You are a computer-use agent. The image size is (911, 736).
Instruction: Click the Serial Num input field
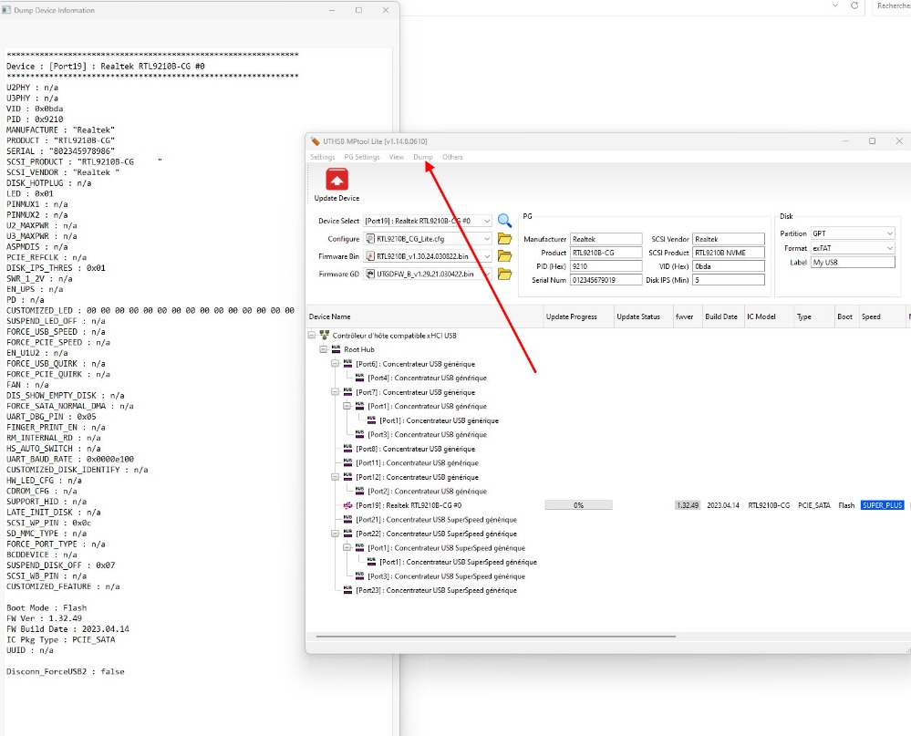click(x=606, y=280)
